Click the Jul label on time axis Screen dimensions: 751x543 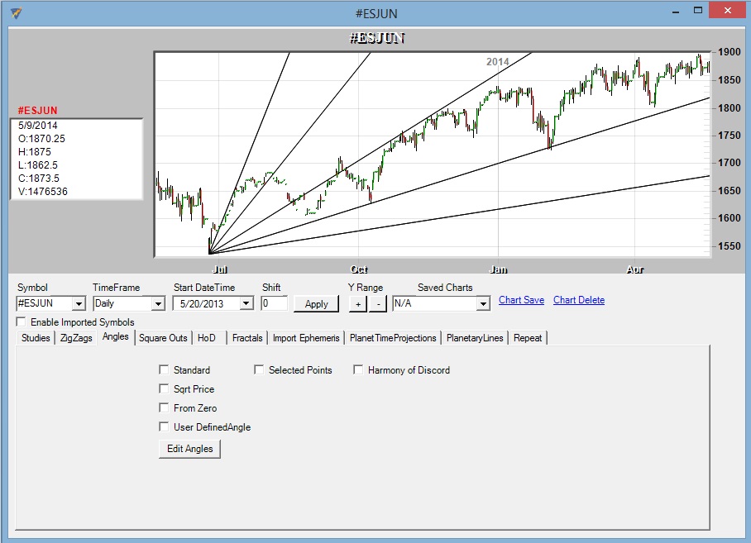click(219, 269)
